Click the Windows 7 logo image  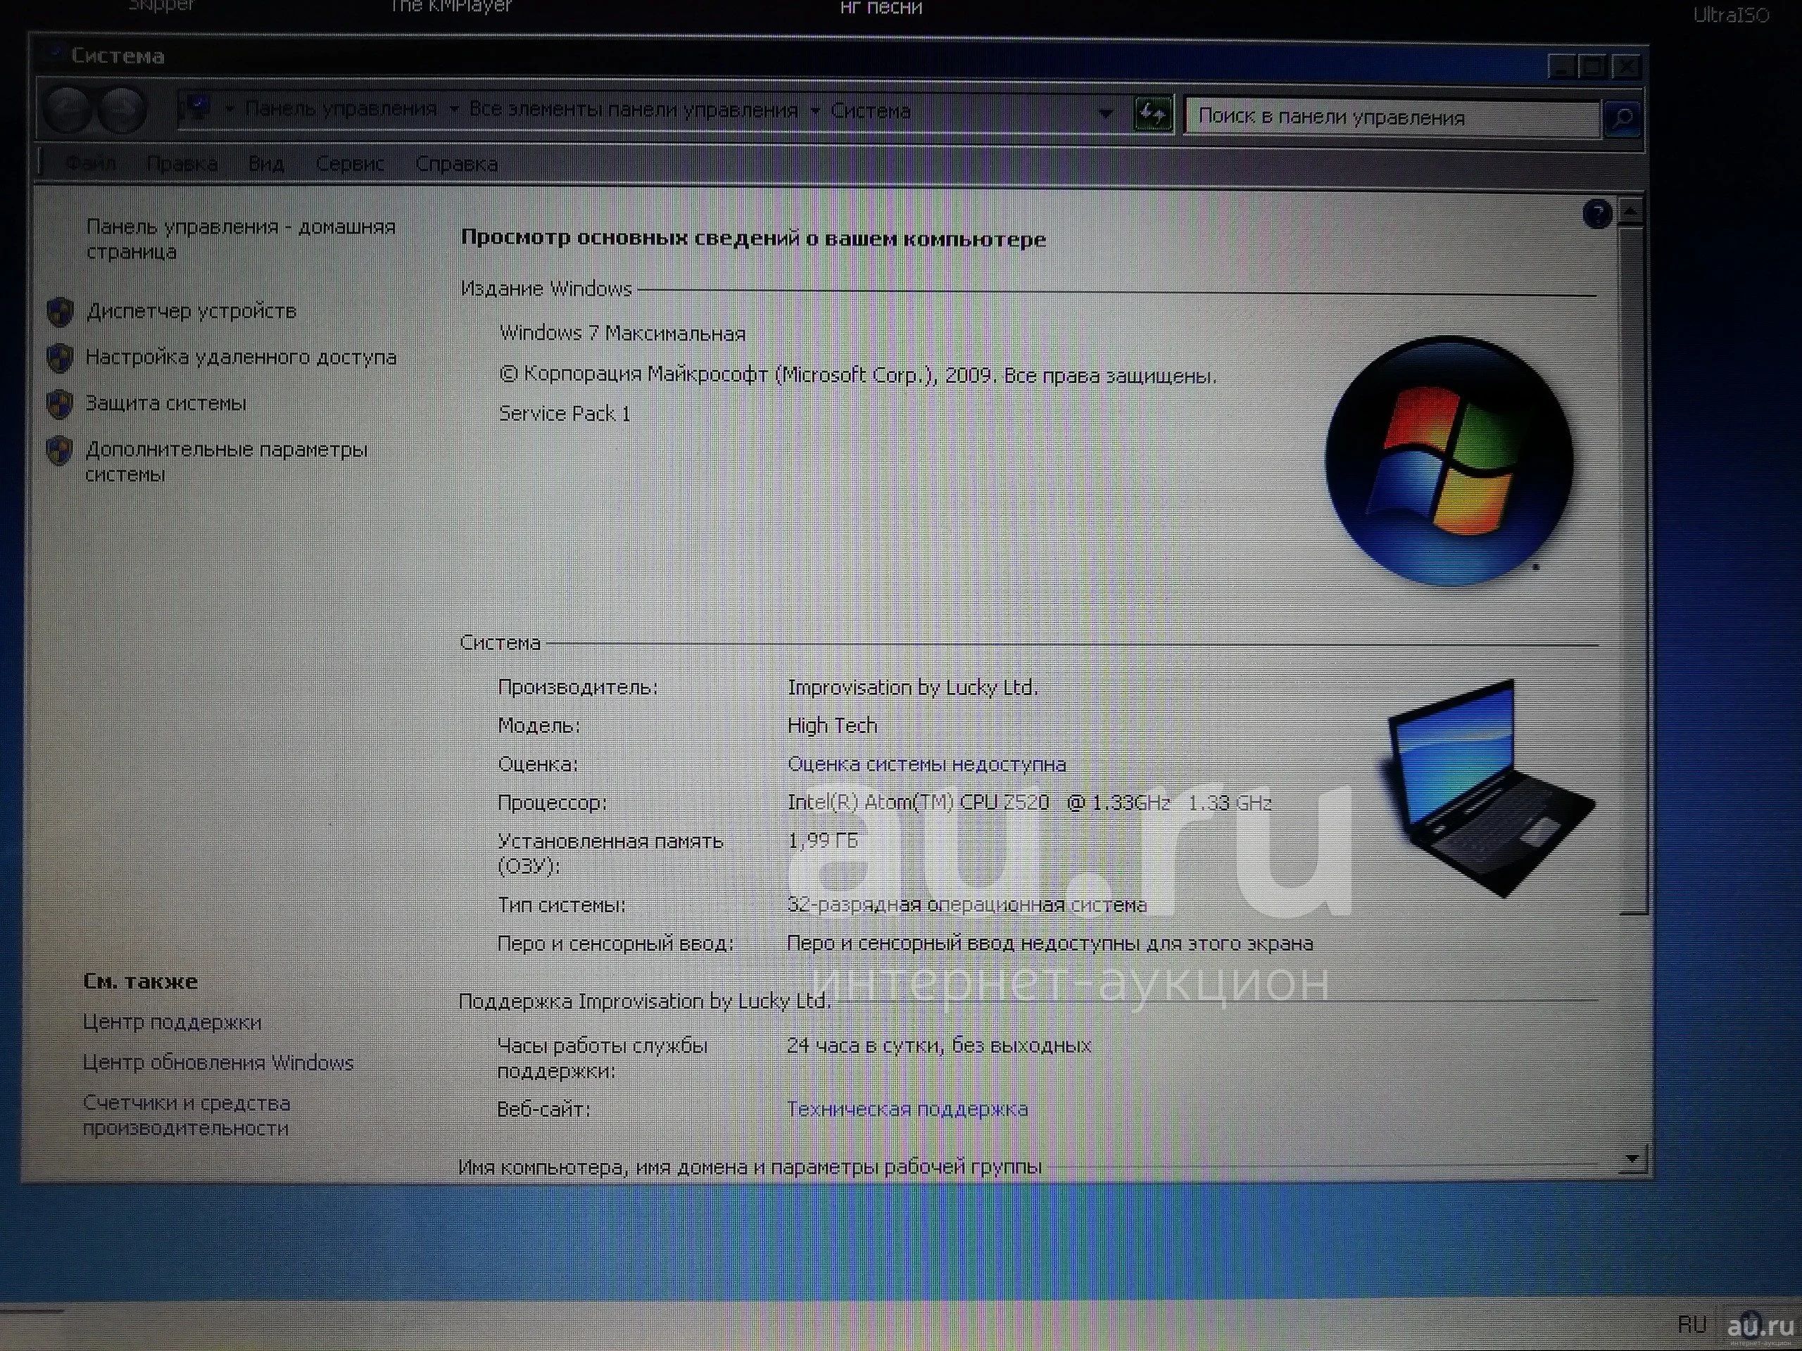(x=1449, y=460)
